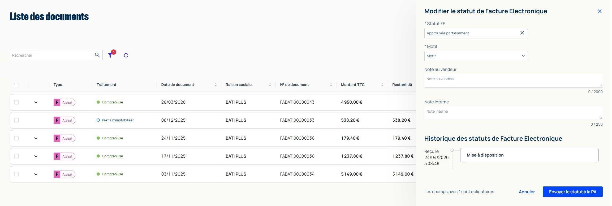Click Comptabilisé status for 26/03/2026 row
The image size is (612, 206).
coord(110,102)
